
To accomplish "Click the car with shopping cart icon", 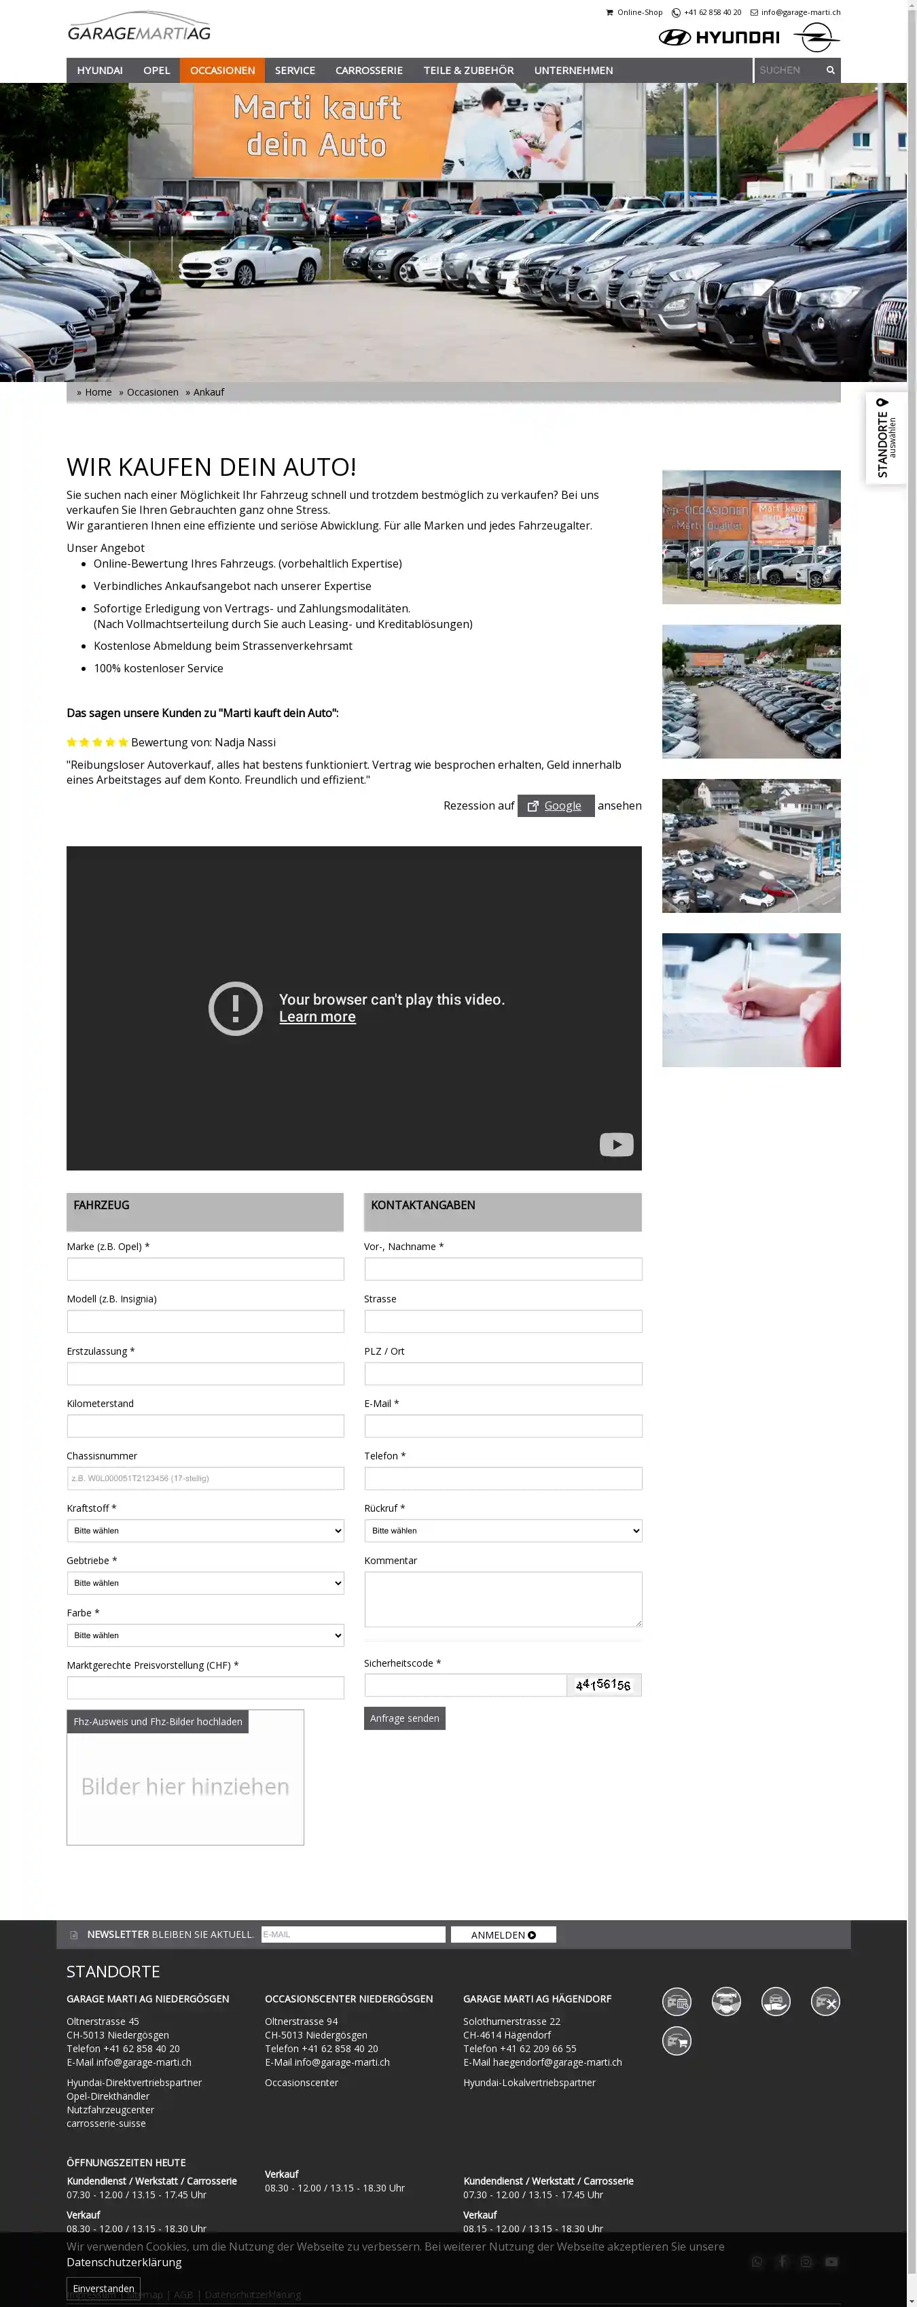I will point(677,2041).
